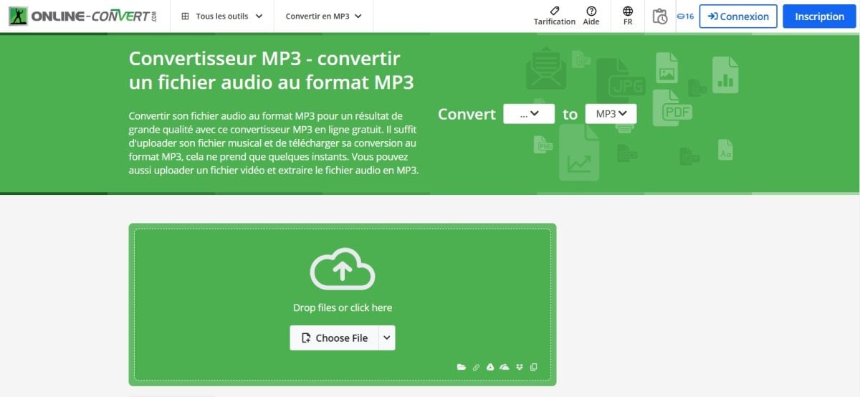Import a file from Dropbox
The height and width of the screenshot is (397, 860).
click(519, 367)
